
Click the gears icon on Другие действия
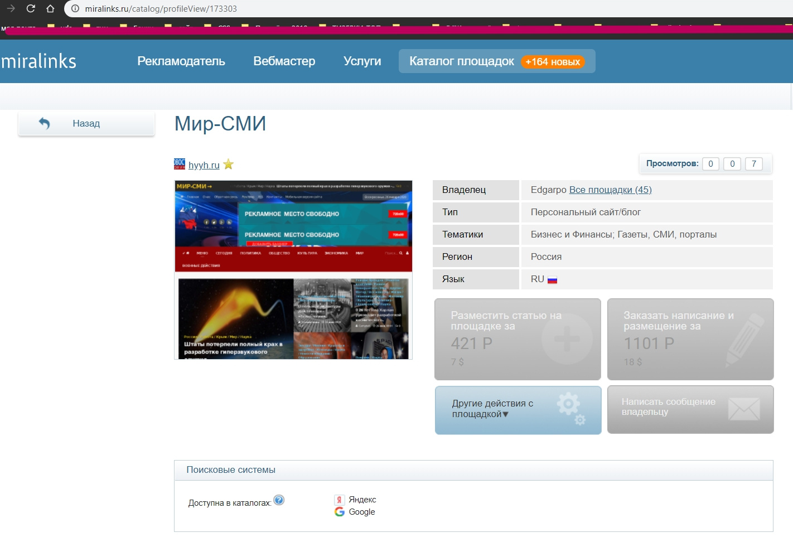click(572, 409)
